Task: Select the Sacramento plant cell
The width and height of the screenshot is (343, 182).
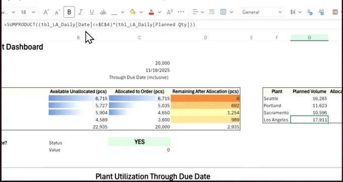Action: [277, 112]
